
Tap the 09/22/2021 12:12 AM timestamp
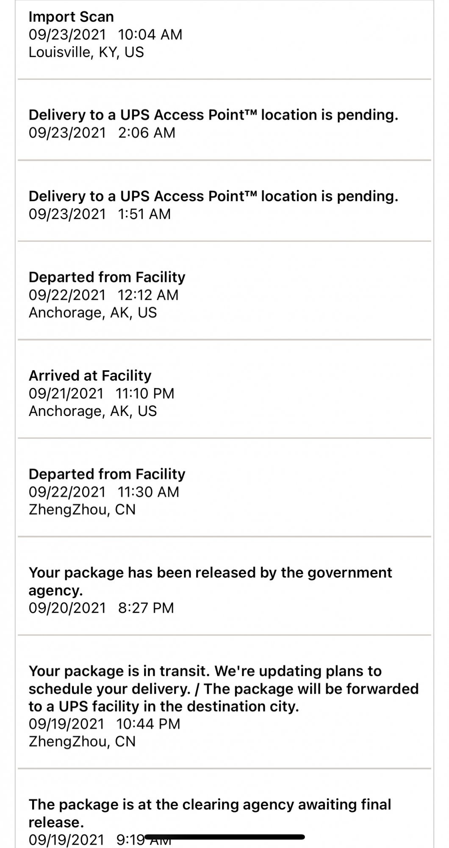104,295
